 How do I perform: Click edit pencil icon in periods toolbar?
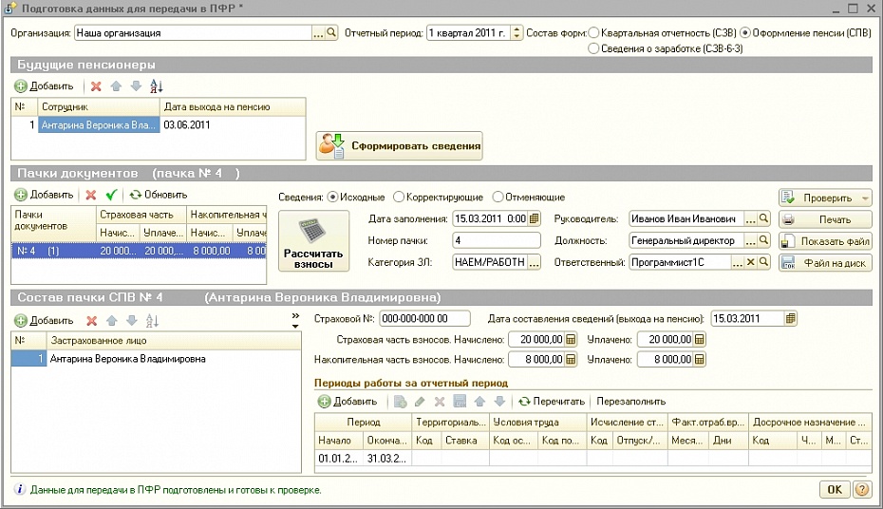point(420,402)
